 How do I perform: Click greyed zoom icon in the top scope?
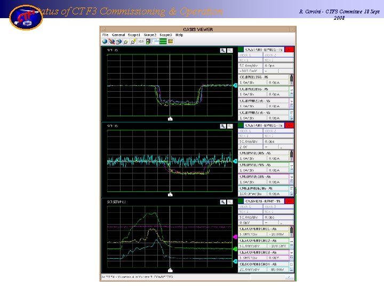tap(230, 50)
